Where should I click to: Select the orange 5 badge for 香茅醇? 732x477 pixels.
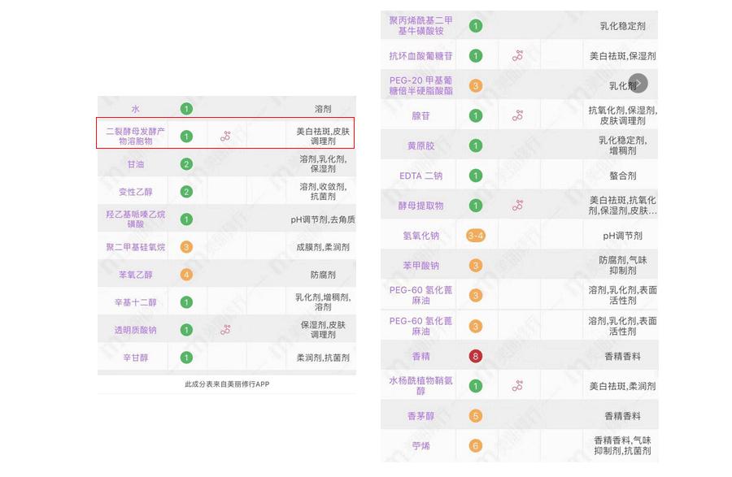476,415
